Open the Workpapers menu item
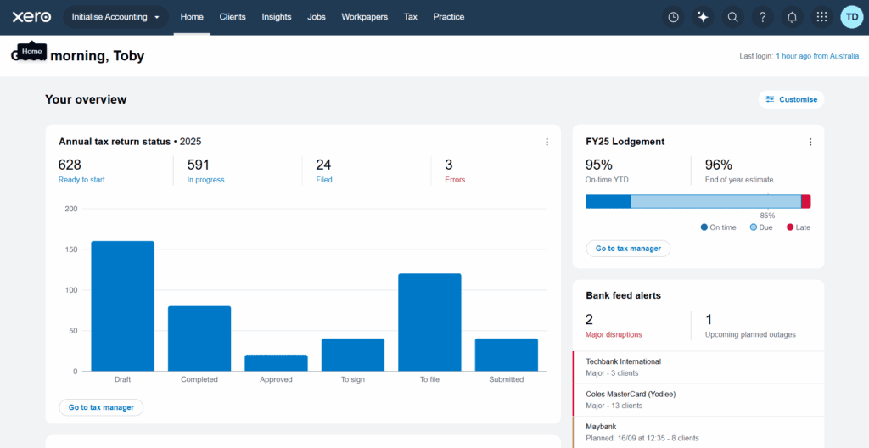Viewport: 869px width, 448px height. pos(364,17)
